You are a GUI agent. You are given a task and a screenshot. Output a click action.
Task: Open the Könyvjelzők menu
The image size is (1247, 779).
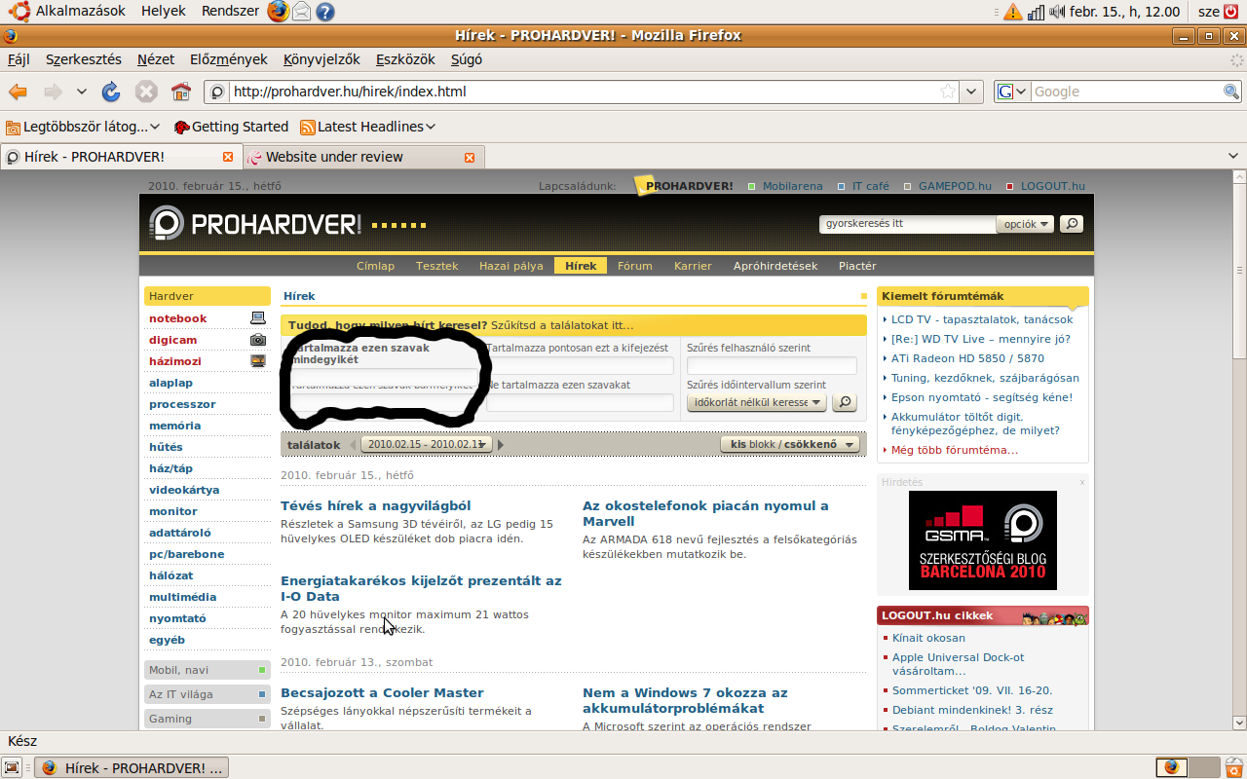click(x=321, y=59)
